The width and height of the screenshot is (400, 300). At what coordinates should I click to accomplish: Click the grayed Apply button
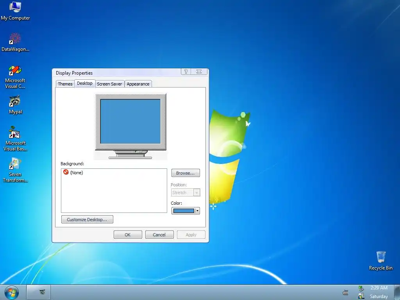coord(191,235)
